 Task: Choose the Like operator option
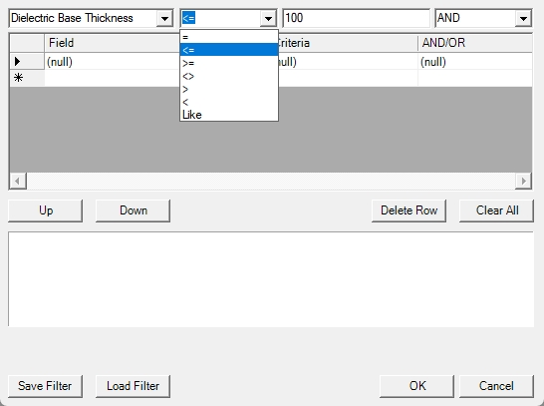(229, 115)
